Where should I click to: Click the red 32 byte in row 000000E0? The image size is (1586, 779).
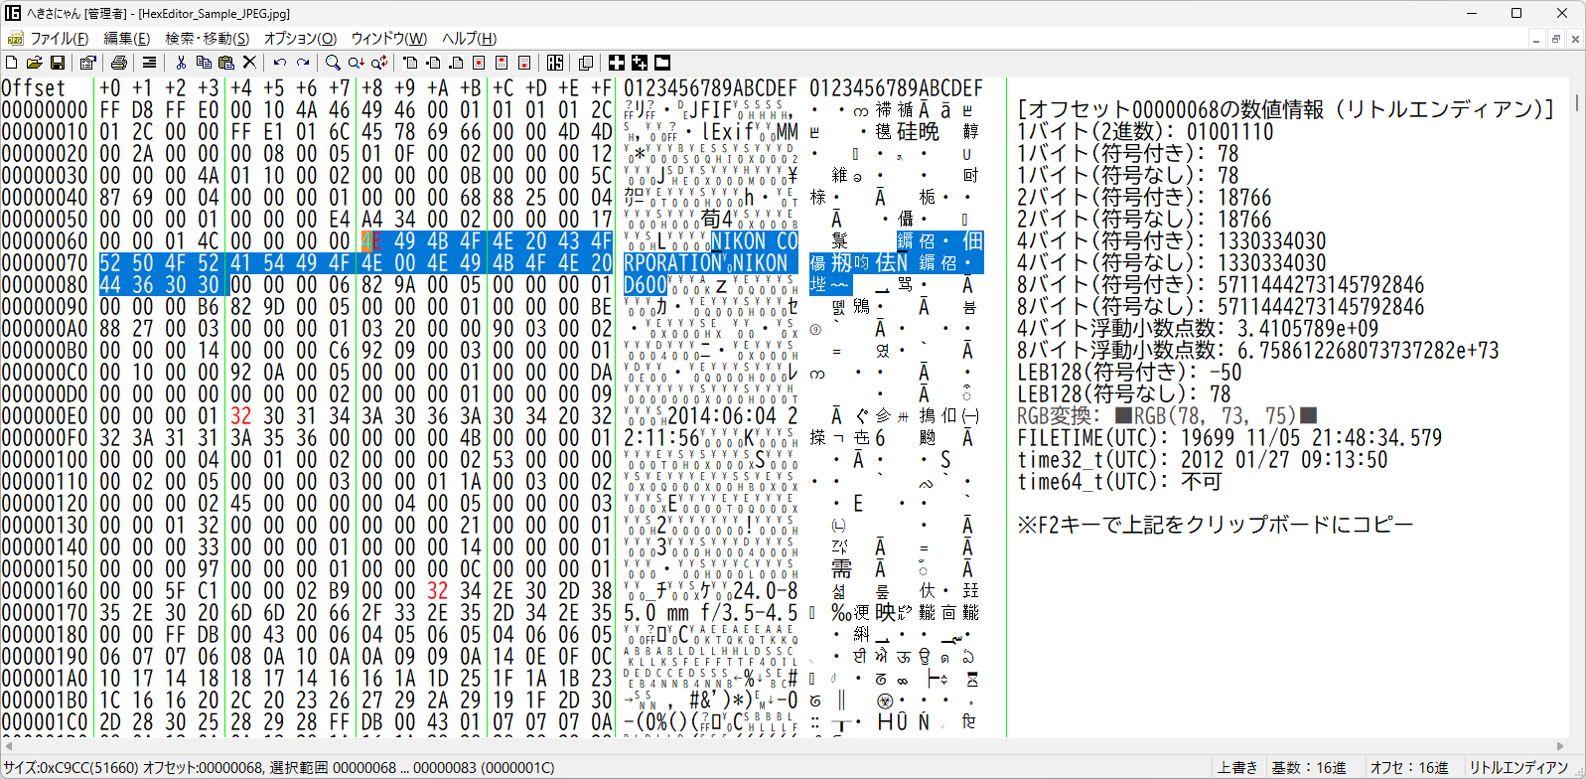pyautogui.click(x=241, y=416)
